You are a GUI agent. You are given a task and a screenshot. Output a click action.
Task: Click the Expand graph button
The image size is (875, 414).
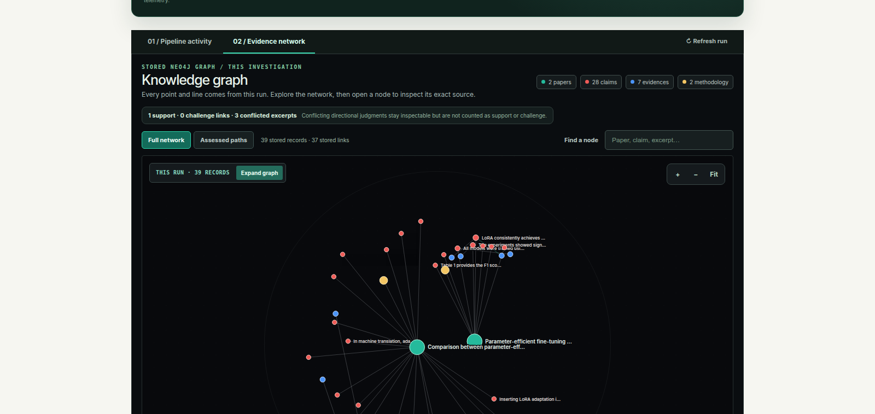click(x=259, y=173)
